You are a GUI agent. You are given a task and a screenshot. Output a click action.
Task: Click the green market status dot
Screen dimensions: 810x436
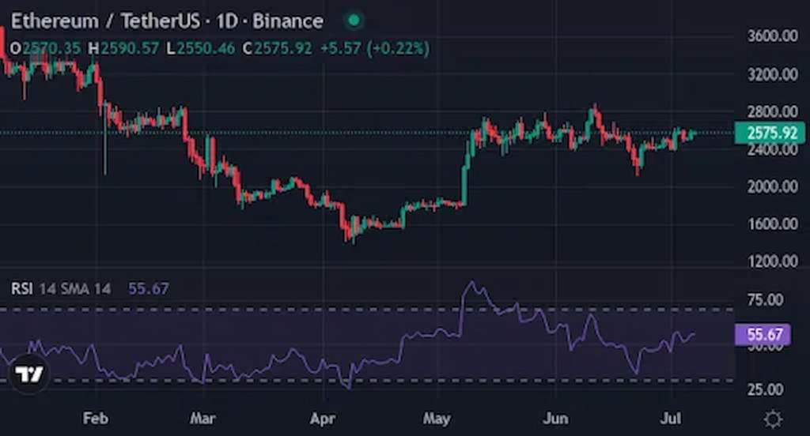tap(354, 21)
